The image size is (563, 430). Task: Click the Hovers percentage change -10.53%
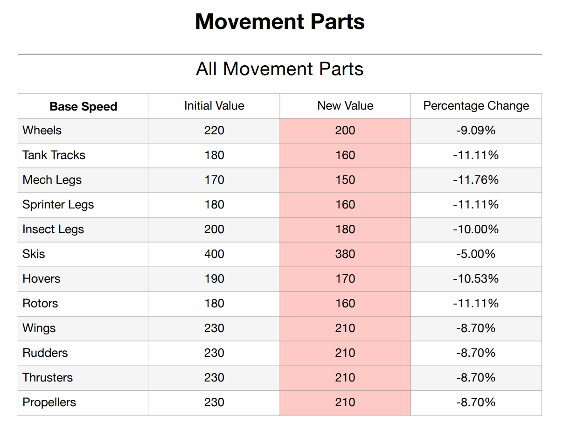pyautogui.click(x=476, y=279)
